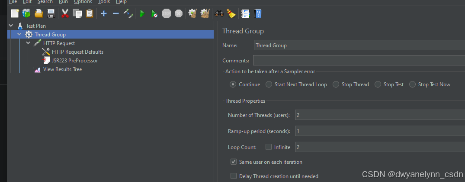
Task: Open the Tools menu
Action: tap(104, 2)
